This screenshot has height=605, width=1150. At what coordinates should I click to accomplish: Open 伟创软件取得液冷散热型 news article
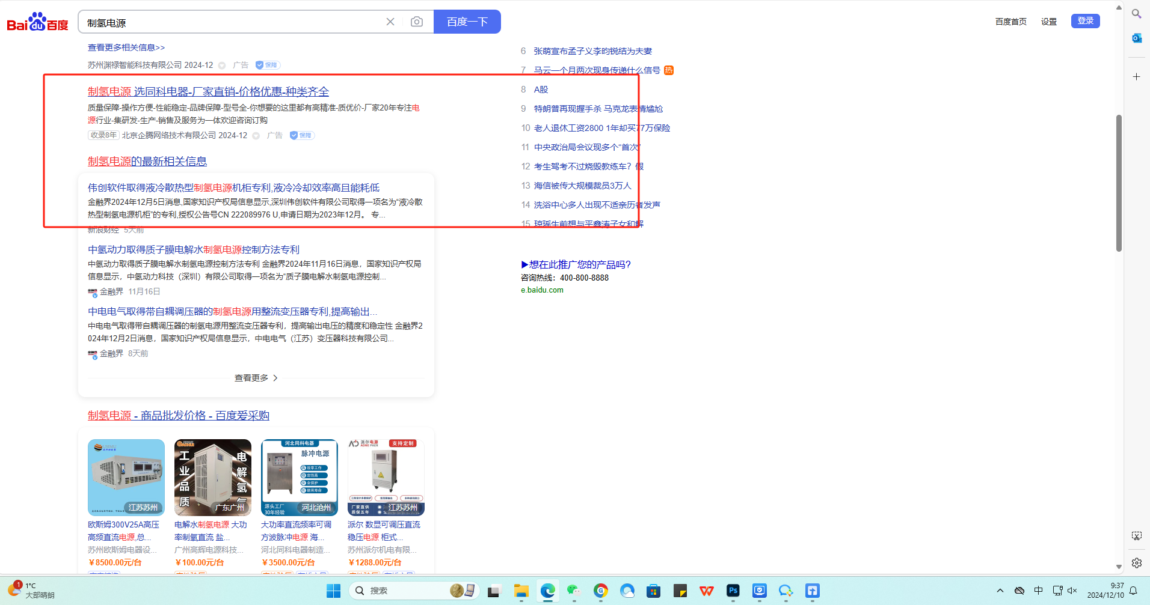click(234, 187)
